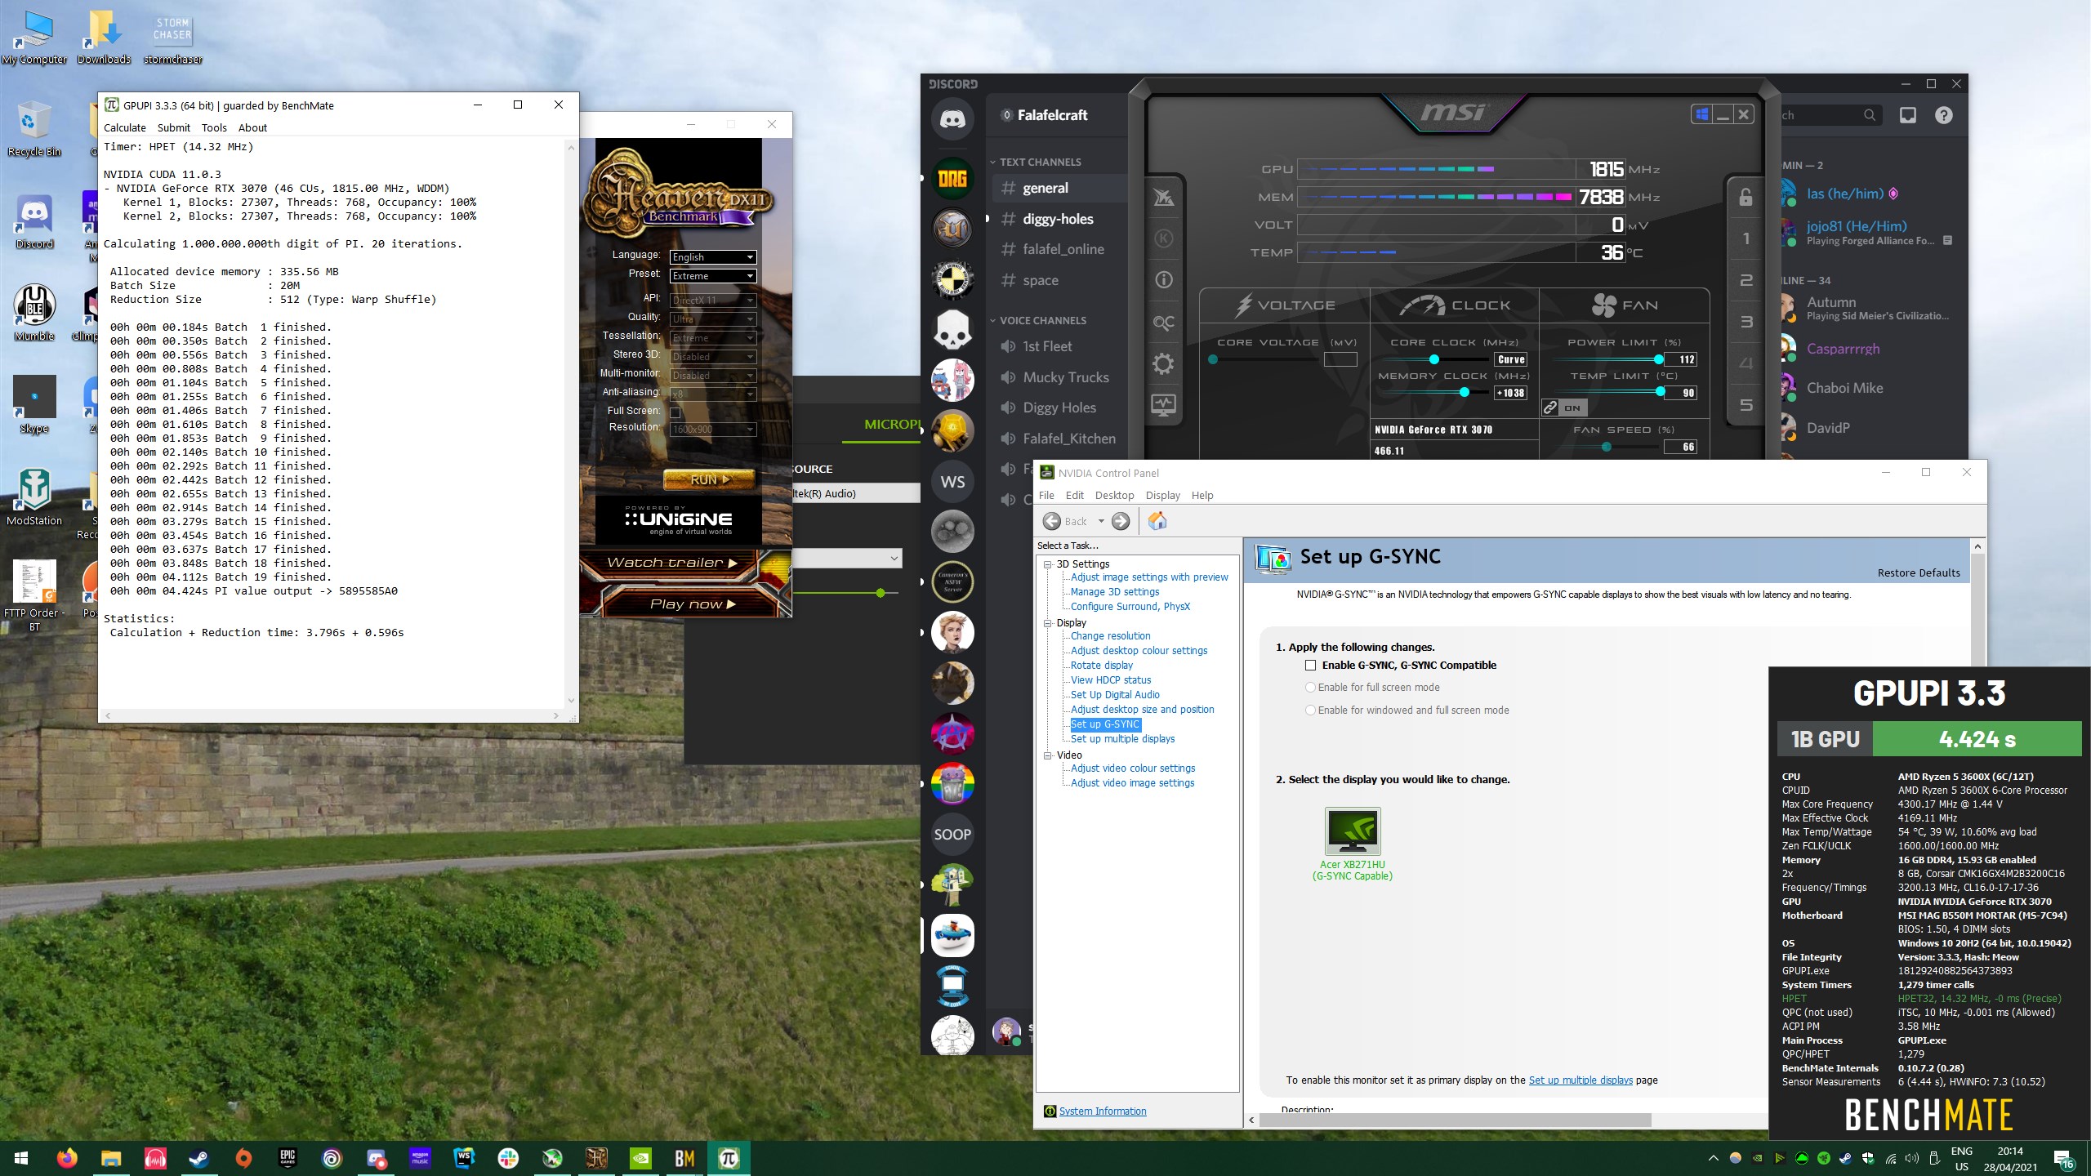The image size is (2091, 1176).
Task: Select Afterburner profile slot 3
Action: coord(1745,322)
